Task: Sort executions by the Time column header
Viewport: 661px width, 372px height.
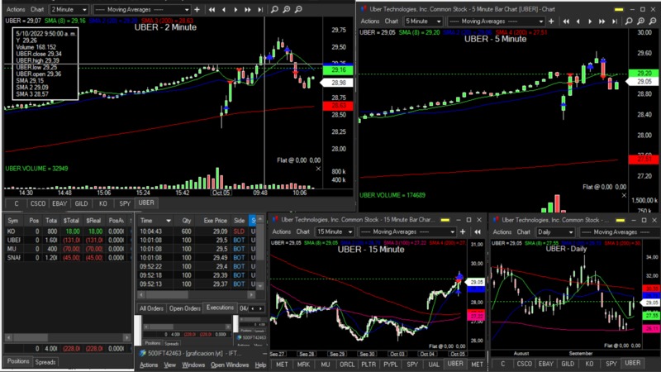Action: coord(146,221)
